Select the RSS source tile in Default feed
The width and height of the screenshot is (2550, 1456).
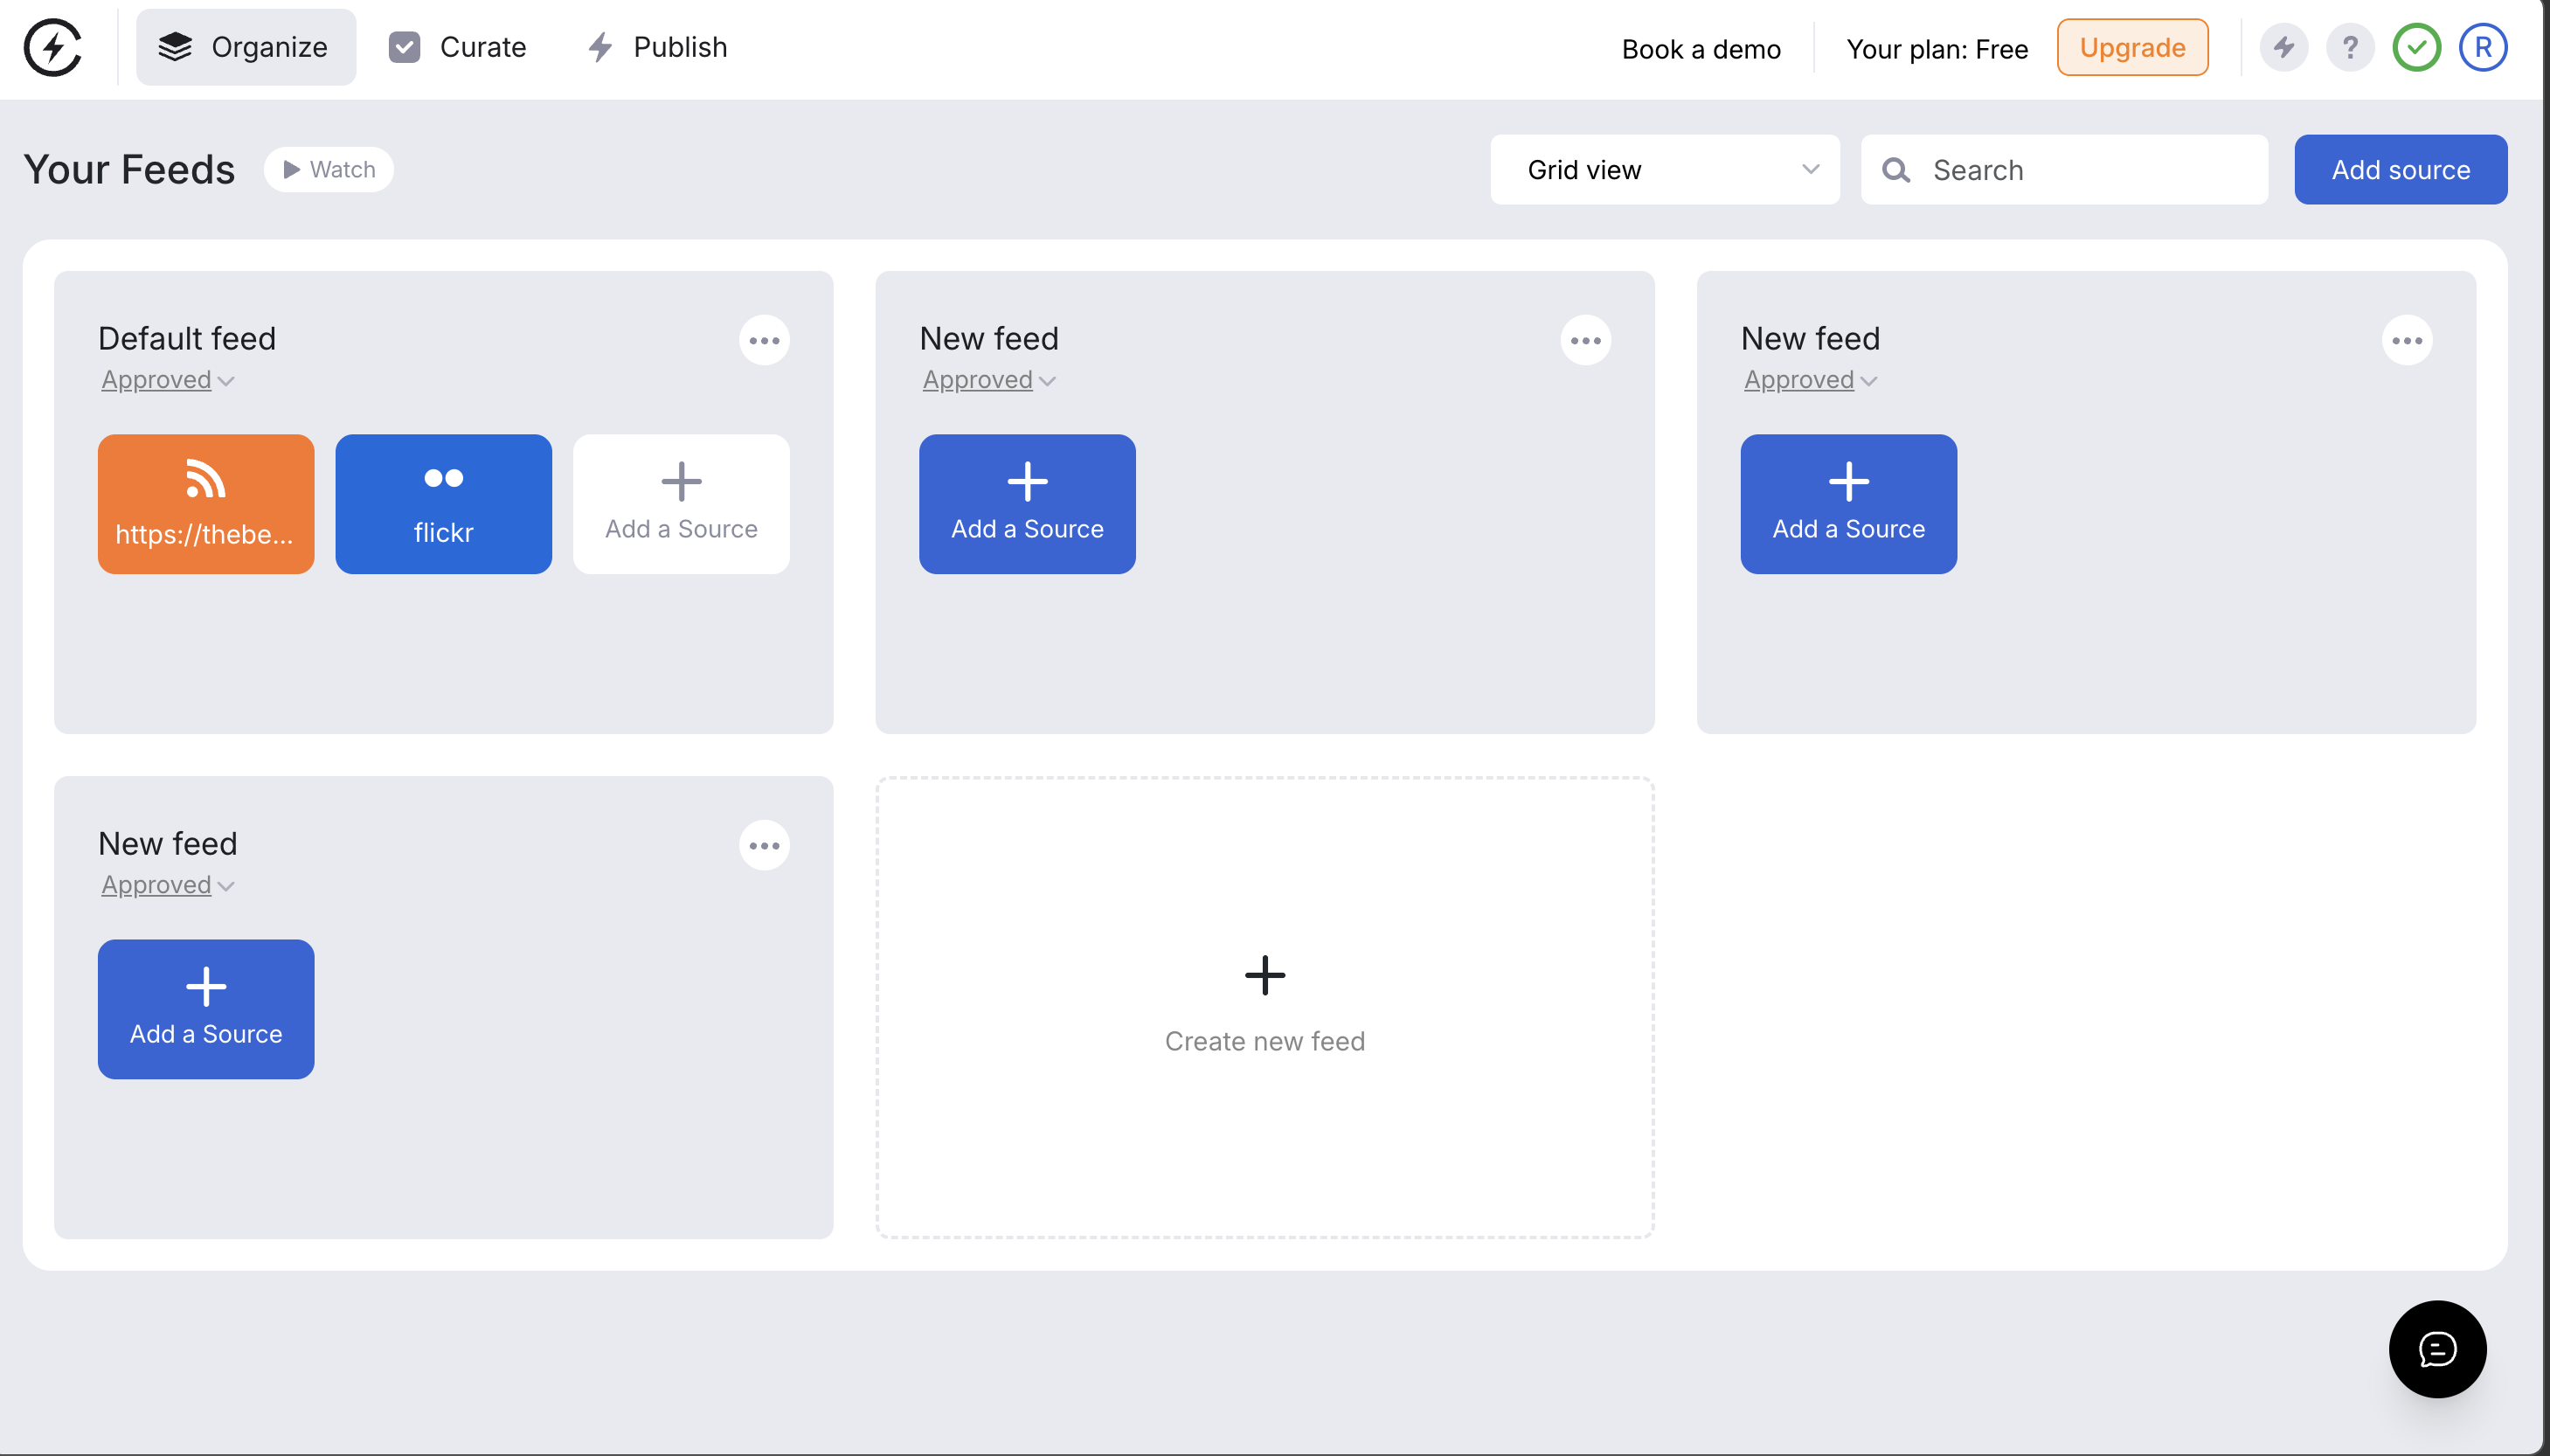click(x=204, y=503)
